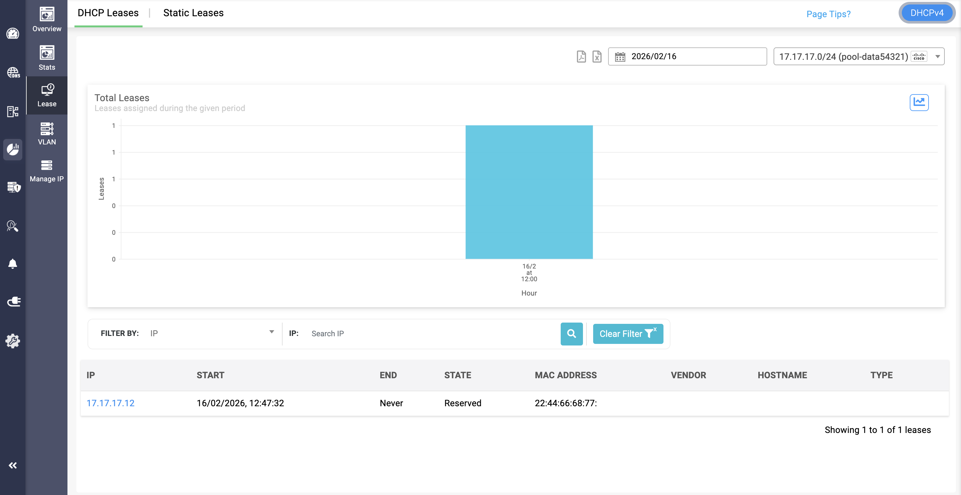961x495 pixels.
Task: Open Manage IP section
Action: pos(47,171)
